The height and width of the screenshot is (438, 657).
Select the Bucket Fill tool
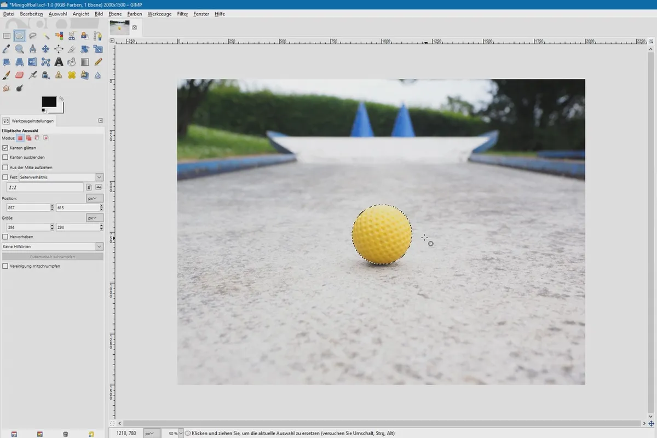72,62
